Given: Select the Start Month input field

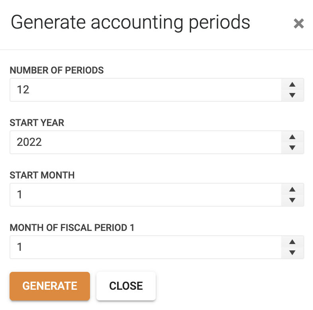Looking at the screenshot, I should 145,195.
